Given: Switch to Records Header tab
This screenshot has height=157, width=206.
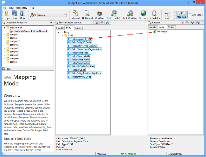Looking at the screenshot, I should coord(153,28).
